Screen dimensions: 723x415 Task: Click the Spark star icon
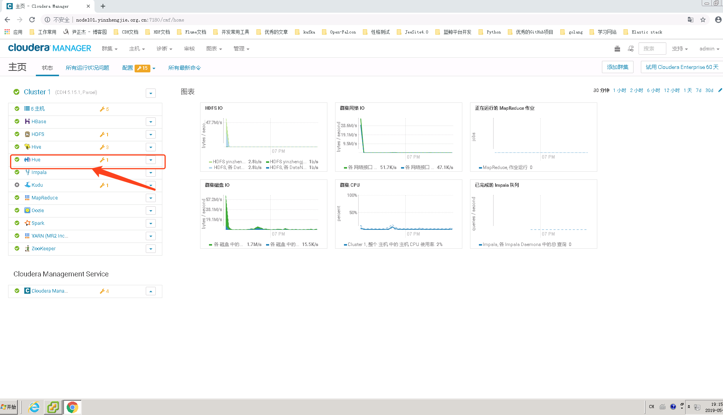27,223
